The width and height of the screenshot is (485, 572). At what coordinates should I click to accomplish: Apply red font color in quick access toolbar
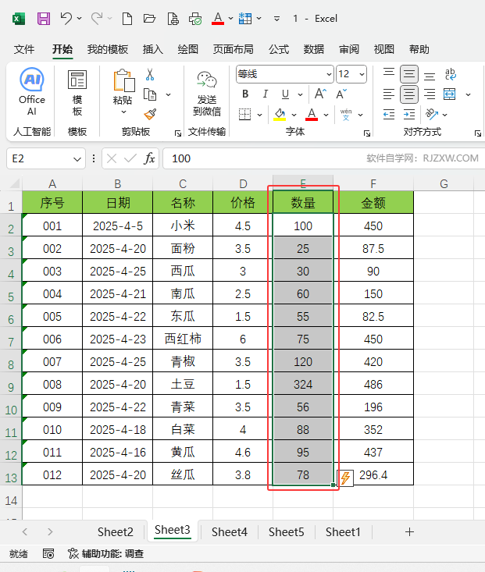click(218, 18)
